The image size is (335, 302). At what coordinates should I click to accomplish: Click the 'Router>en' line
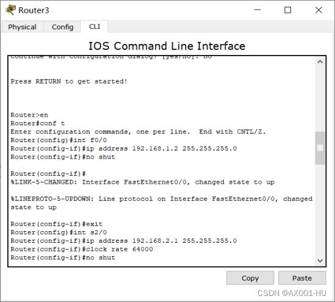point(29,115)
